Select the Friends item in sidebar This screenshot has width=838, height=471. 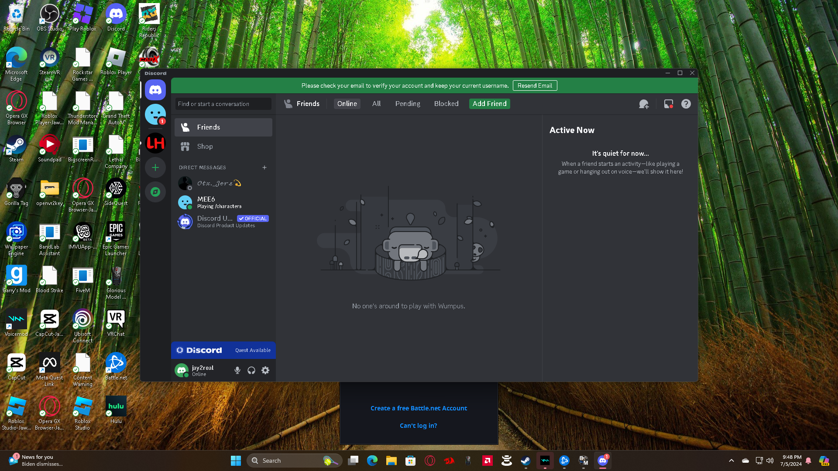tap(223, 127)
